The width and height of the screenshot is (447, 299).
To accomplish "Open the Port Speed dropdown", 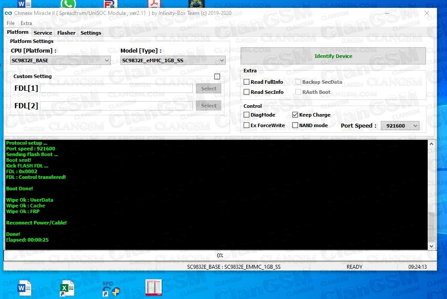I will (x=400, y=125).
